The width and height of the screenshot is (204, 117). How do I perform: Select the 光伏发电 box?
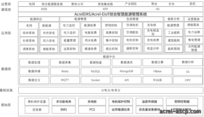49,33
